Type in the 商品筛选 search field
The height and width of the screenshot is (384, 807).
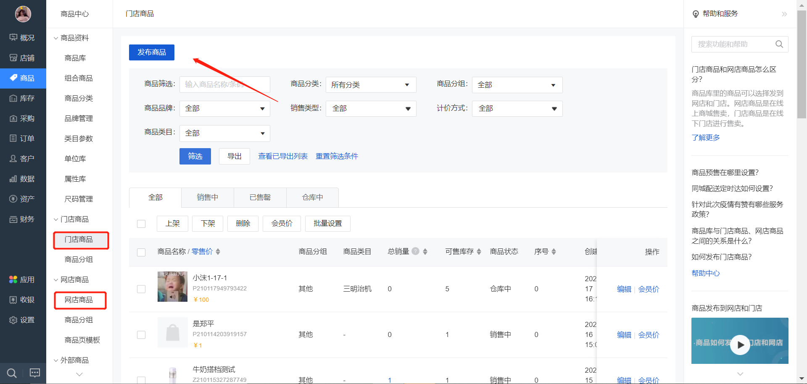click(224, 84)
